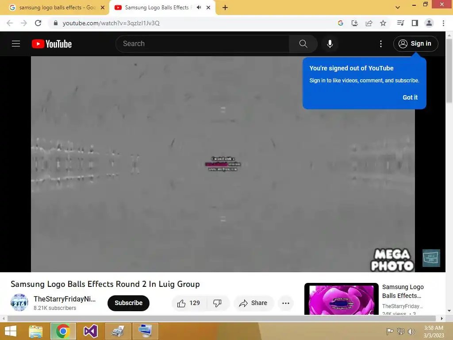Open the YouTube hamburger guide menu
The height and width of the screenshot is (340, 453).
coord(16,44)
